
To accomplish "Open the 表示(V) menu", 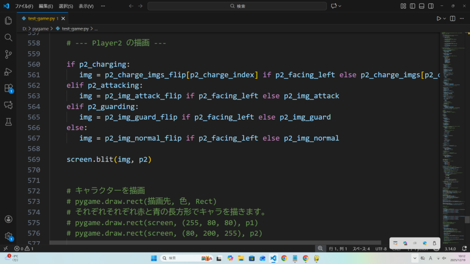I will (86, 6).
